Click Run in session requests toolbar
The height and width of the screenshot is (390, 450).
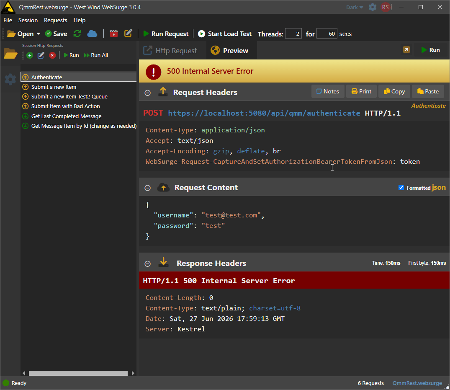click(71, 55)
